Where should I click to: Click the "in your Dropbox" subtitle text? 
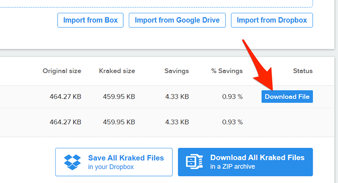pos(111,167)
